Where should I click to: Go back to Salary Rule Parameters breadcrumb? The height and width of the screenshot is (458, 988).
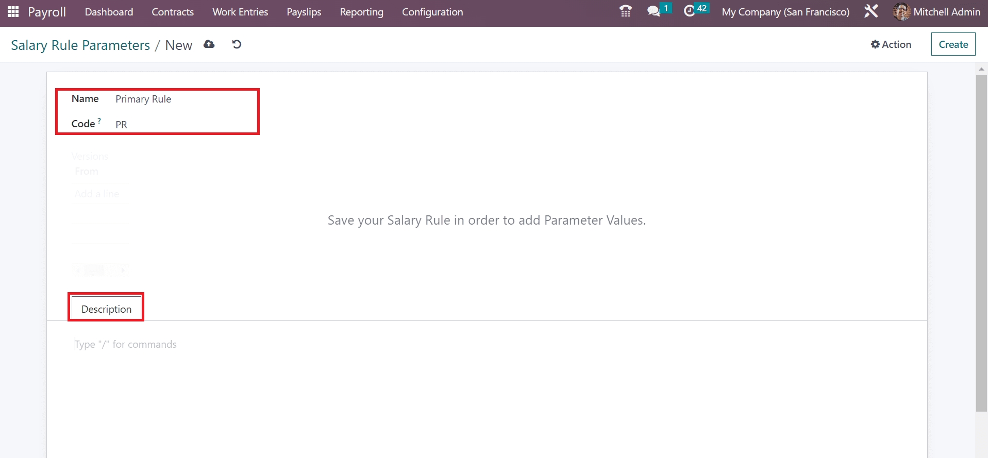(x=80, y=45)
